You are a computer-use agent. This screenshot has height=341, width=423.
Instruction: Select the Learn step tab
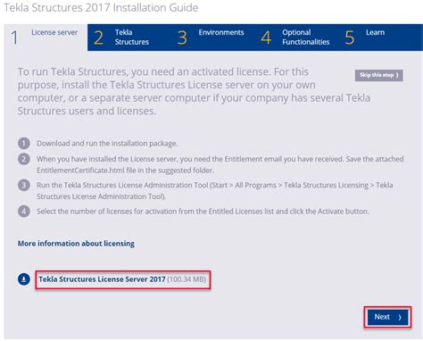tap(380, 37)
